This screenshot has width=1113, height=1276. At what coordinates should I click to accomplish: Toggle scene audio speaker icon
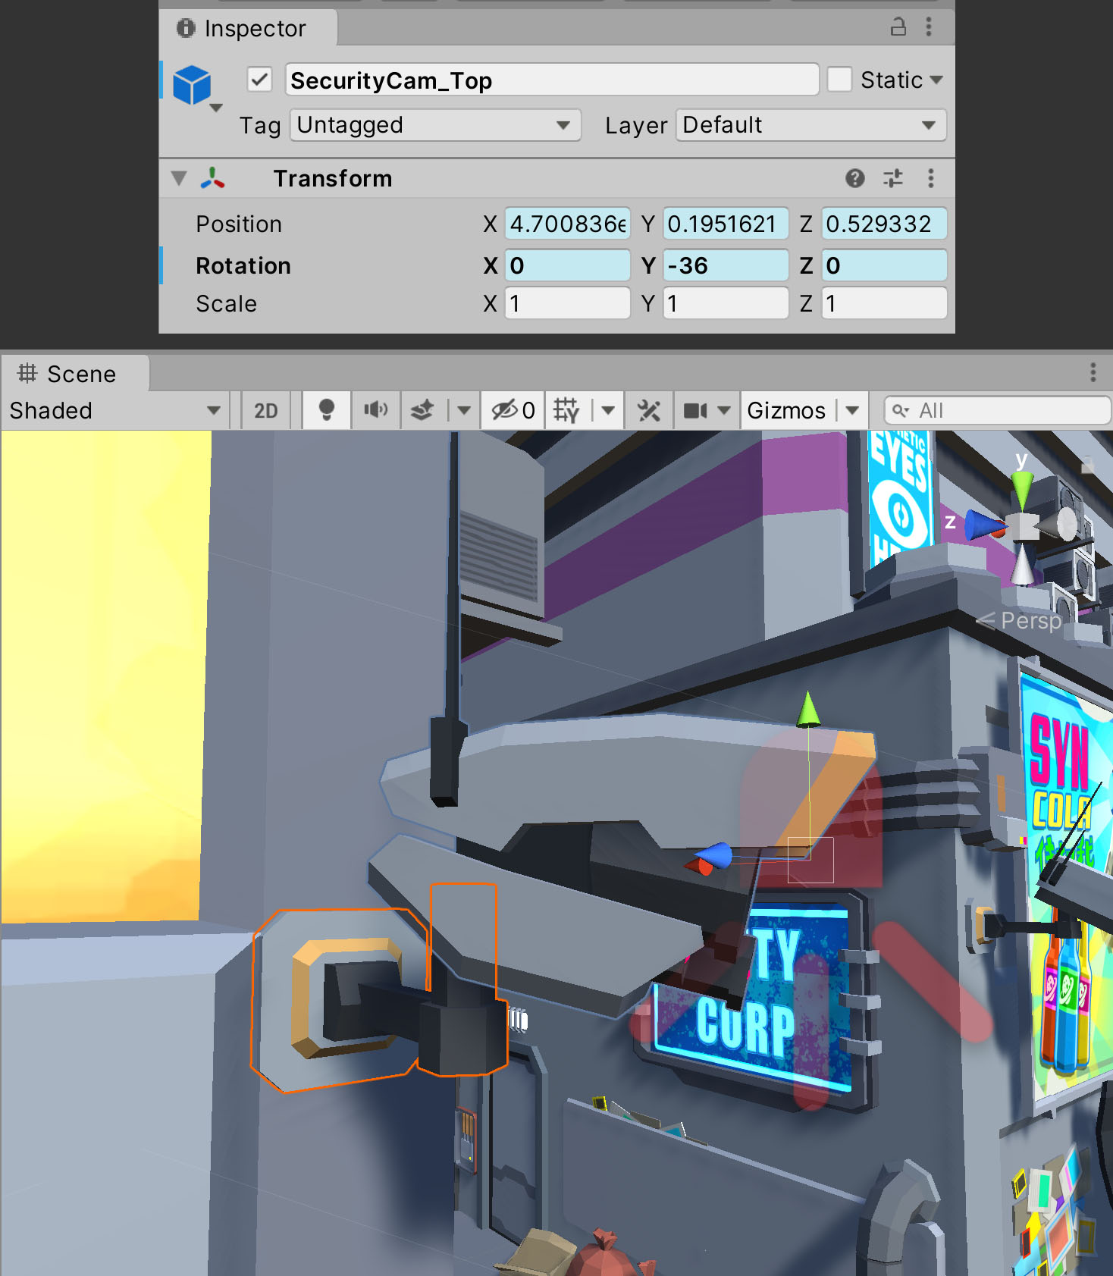tap(375, 410)
